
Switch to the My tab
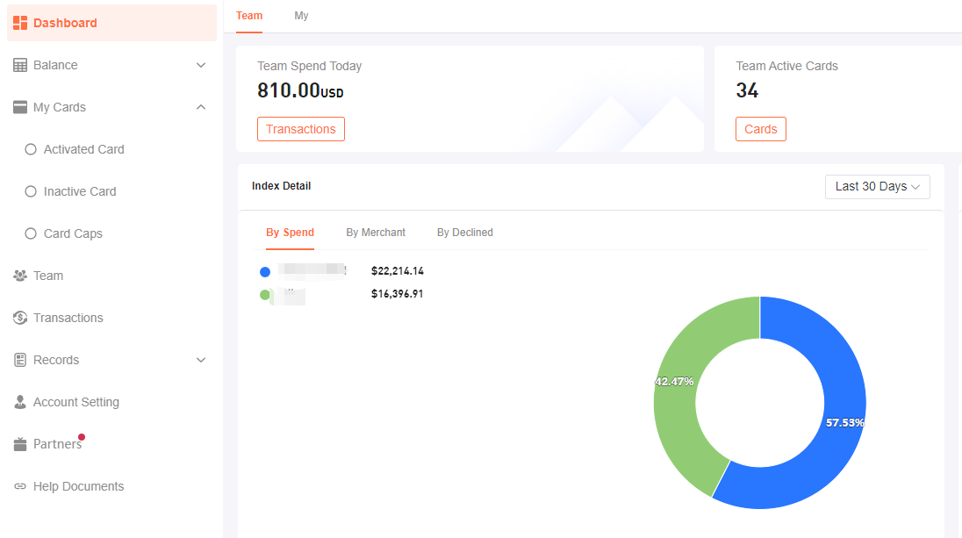point(301,16)
